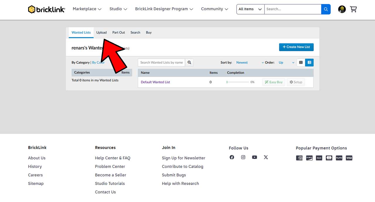375x202 pixels.
Task: Open the Default Wanted List
Action: coord(155,82)
